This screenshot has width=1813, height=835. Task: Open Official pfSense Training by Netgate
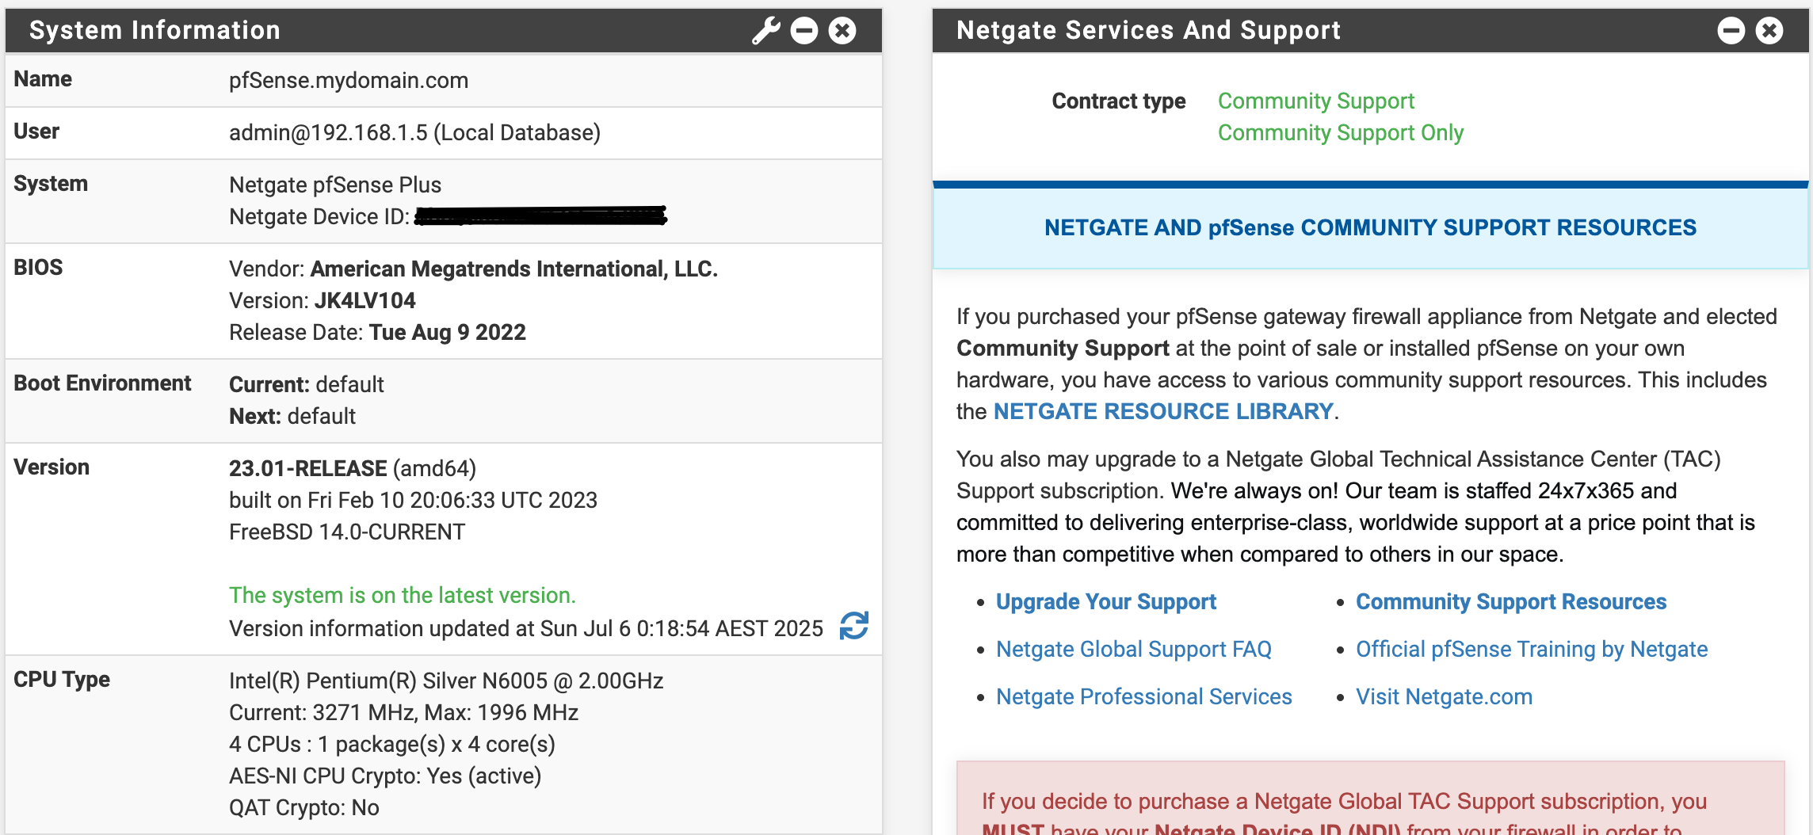pos(1531,650)
